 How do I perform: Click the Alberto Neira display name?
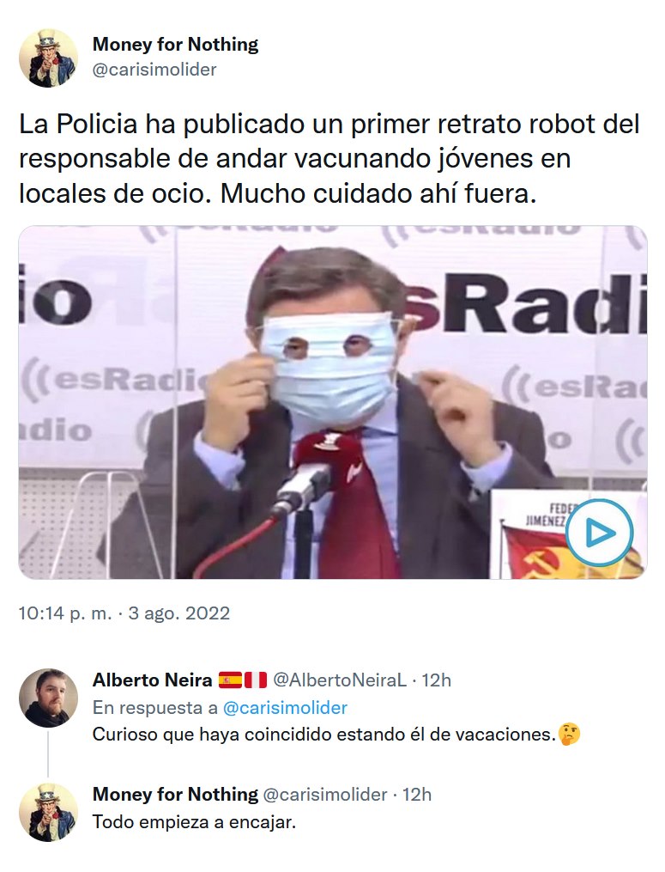coord(152,680)
